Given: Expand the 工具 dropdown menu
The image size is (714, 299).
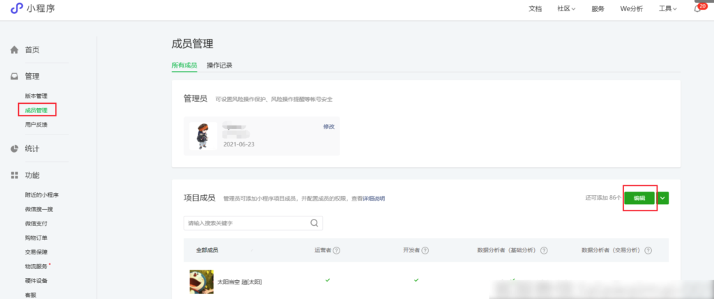Looking at the screenshot, I should tap(667, 9).
